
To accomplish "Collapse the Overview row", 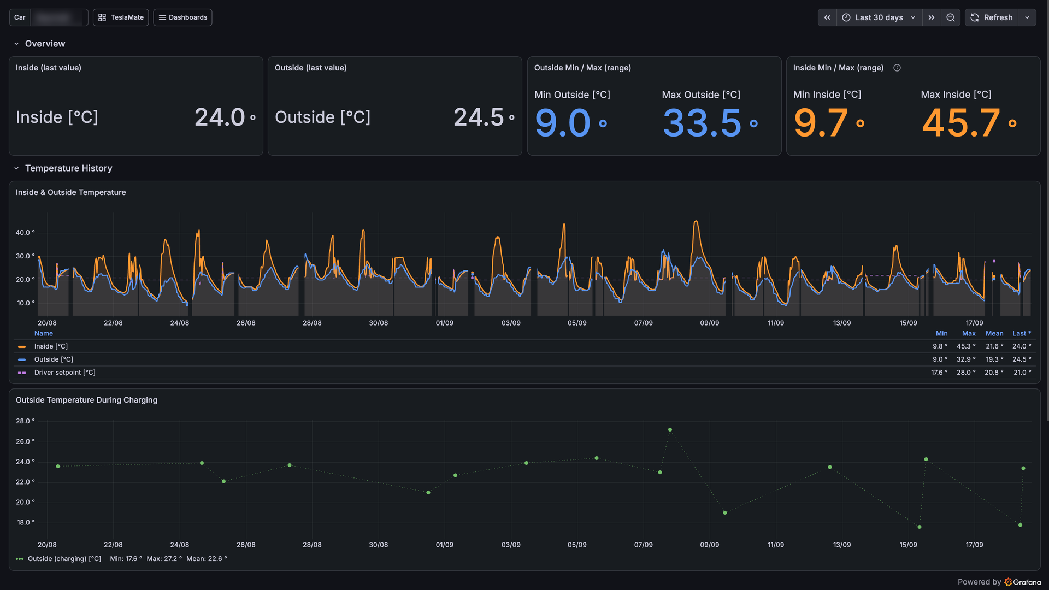I will (x=16, y=44).
